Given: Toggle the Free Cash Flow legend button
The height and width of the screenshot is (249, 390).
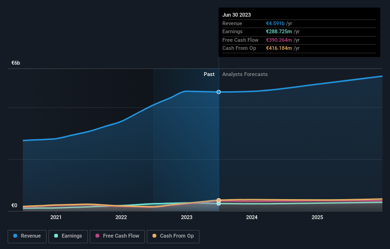Looking at the screenshot, I should pyautogui.click(x=117, y=236).
